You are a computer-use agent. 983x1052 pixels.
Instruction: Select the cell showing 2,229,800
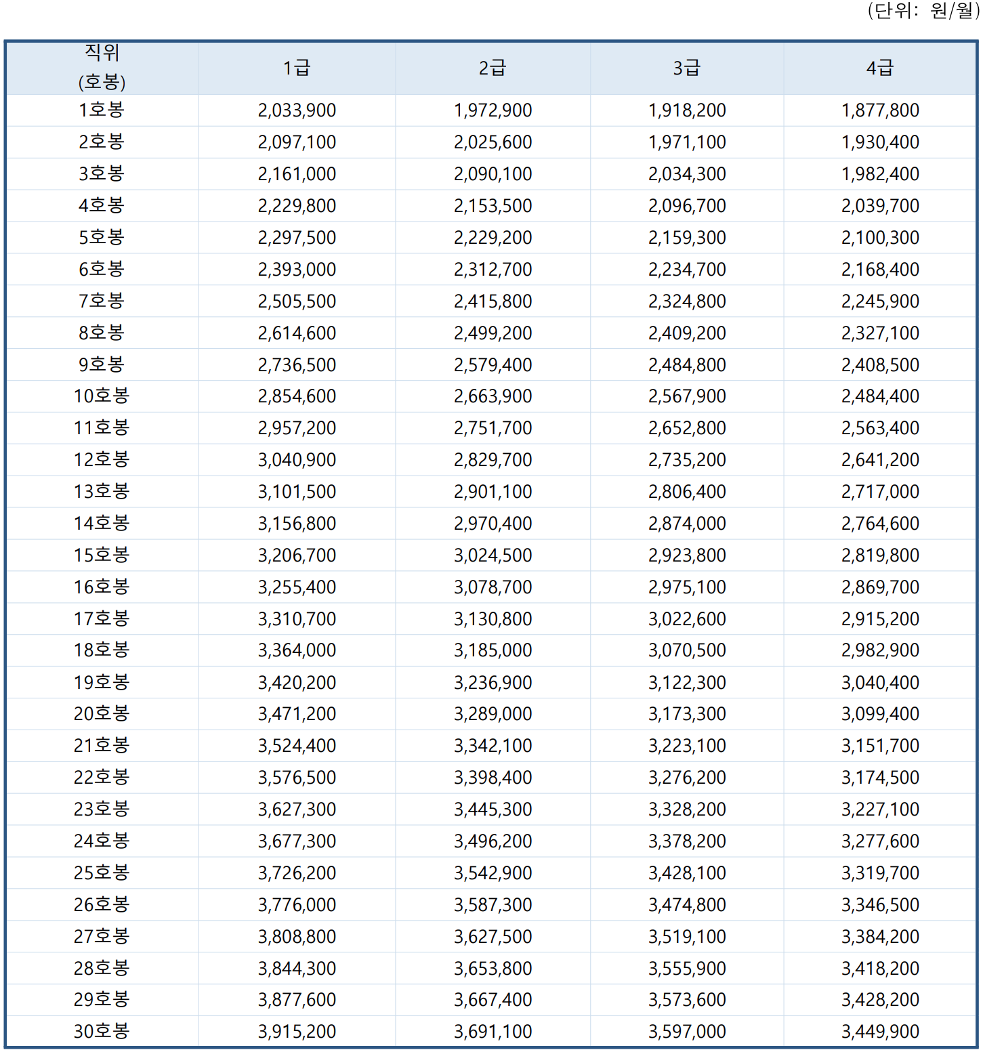click(x=297, y=206)
